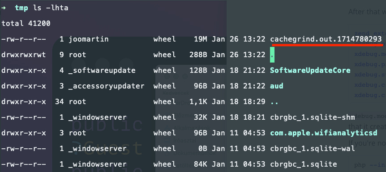This screenshot has height=172, width=386.
Task: Click the SoftwareUpdateCore directory name
Action: click(x=310, y=70)
